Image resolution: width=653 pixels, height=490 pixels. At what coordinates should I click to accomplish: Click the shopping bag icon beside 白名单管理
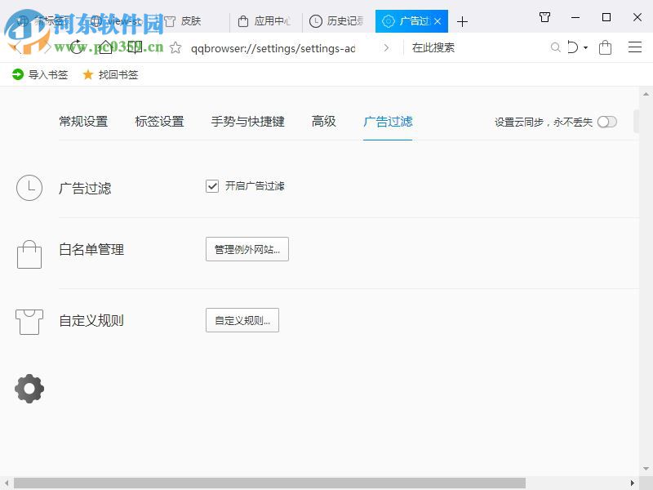(x=29, y=253)
